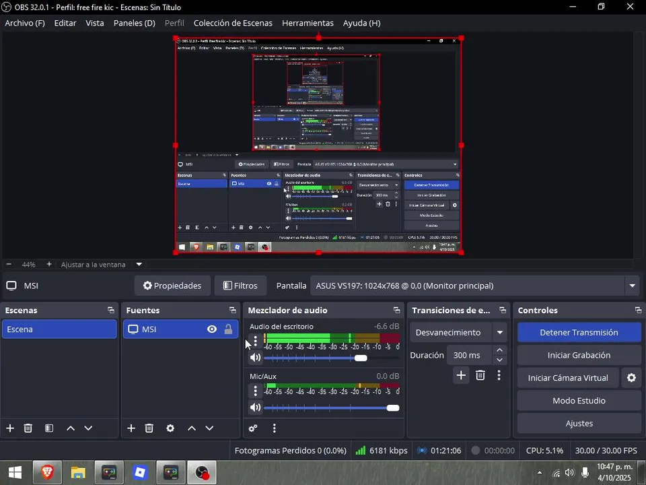Open audio mixer bottom options menu
The image size is (646, 485).
[x=274, y=428]
